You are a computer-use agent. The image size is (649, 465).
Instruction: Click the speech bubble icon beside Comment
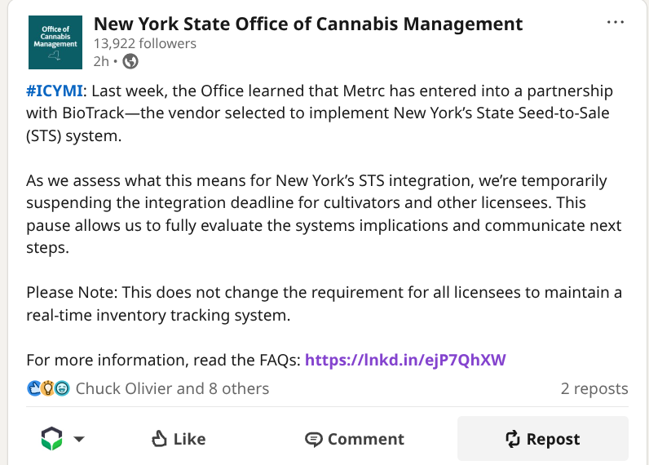(x=314, y=439)
